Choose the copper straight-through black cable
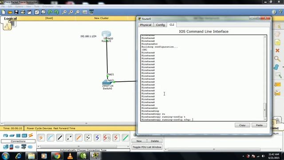Image resolution: width=284 pixels, height=160 pixels. pos(60,138)
